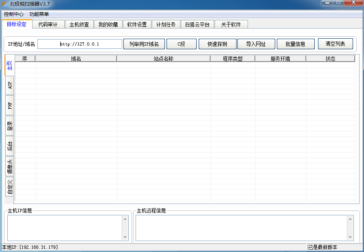Click the 导入网址 button

pos(256,44)
